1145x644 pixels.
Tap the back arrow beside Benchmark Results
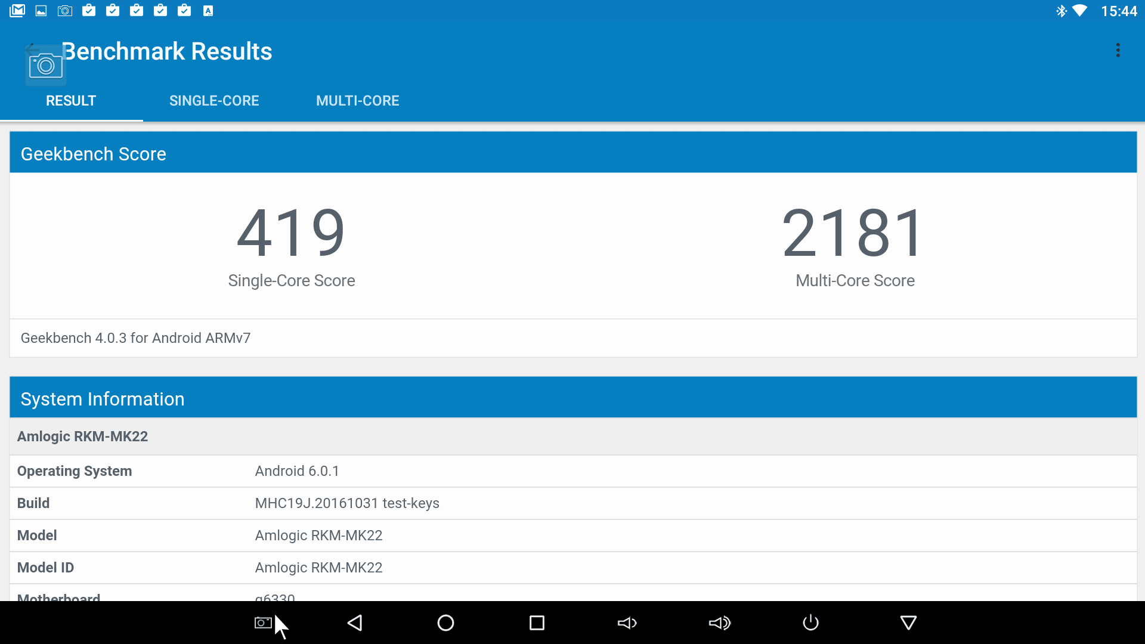click(x=32, y=49)
